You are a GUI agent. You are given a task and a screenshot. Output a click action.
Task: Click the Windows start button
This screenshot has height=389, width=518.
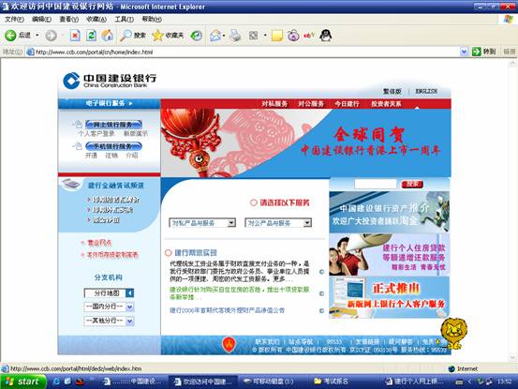[x=22, y=382]
